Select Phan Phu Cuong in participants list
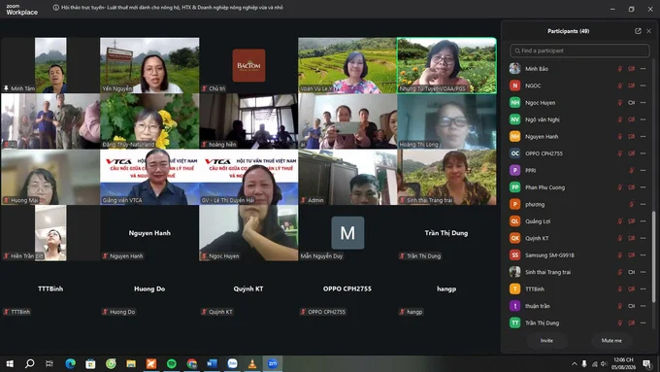 point(579,187)
